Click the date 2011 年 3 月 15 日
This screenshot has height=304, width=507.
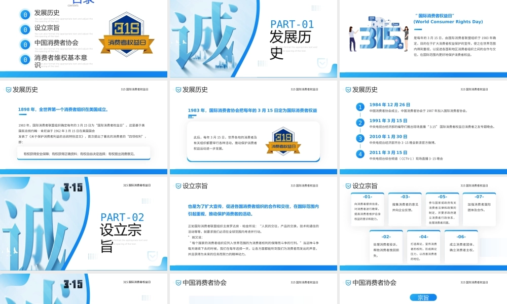pyautogui.click(x=388, y=153)
